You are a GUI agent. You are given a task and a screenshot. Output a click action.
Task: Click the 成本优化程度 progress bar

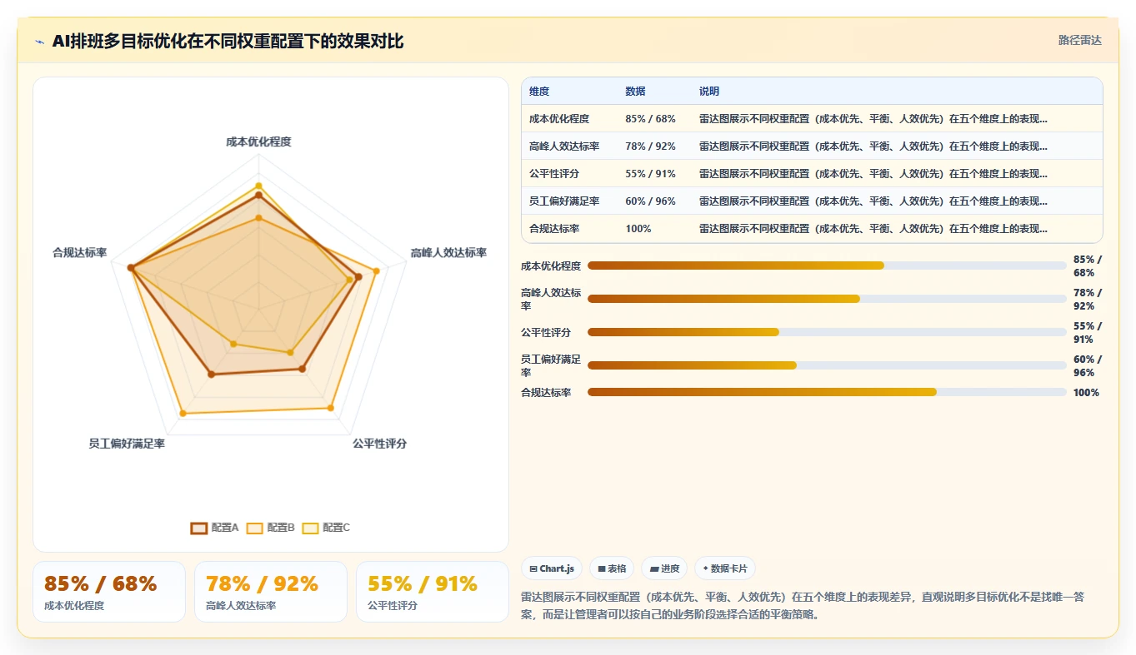[x=827, y=265]
